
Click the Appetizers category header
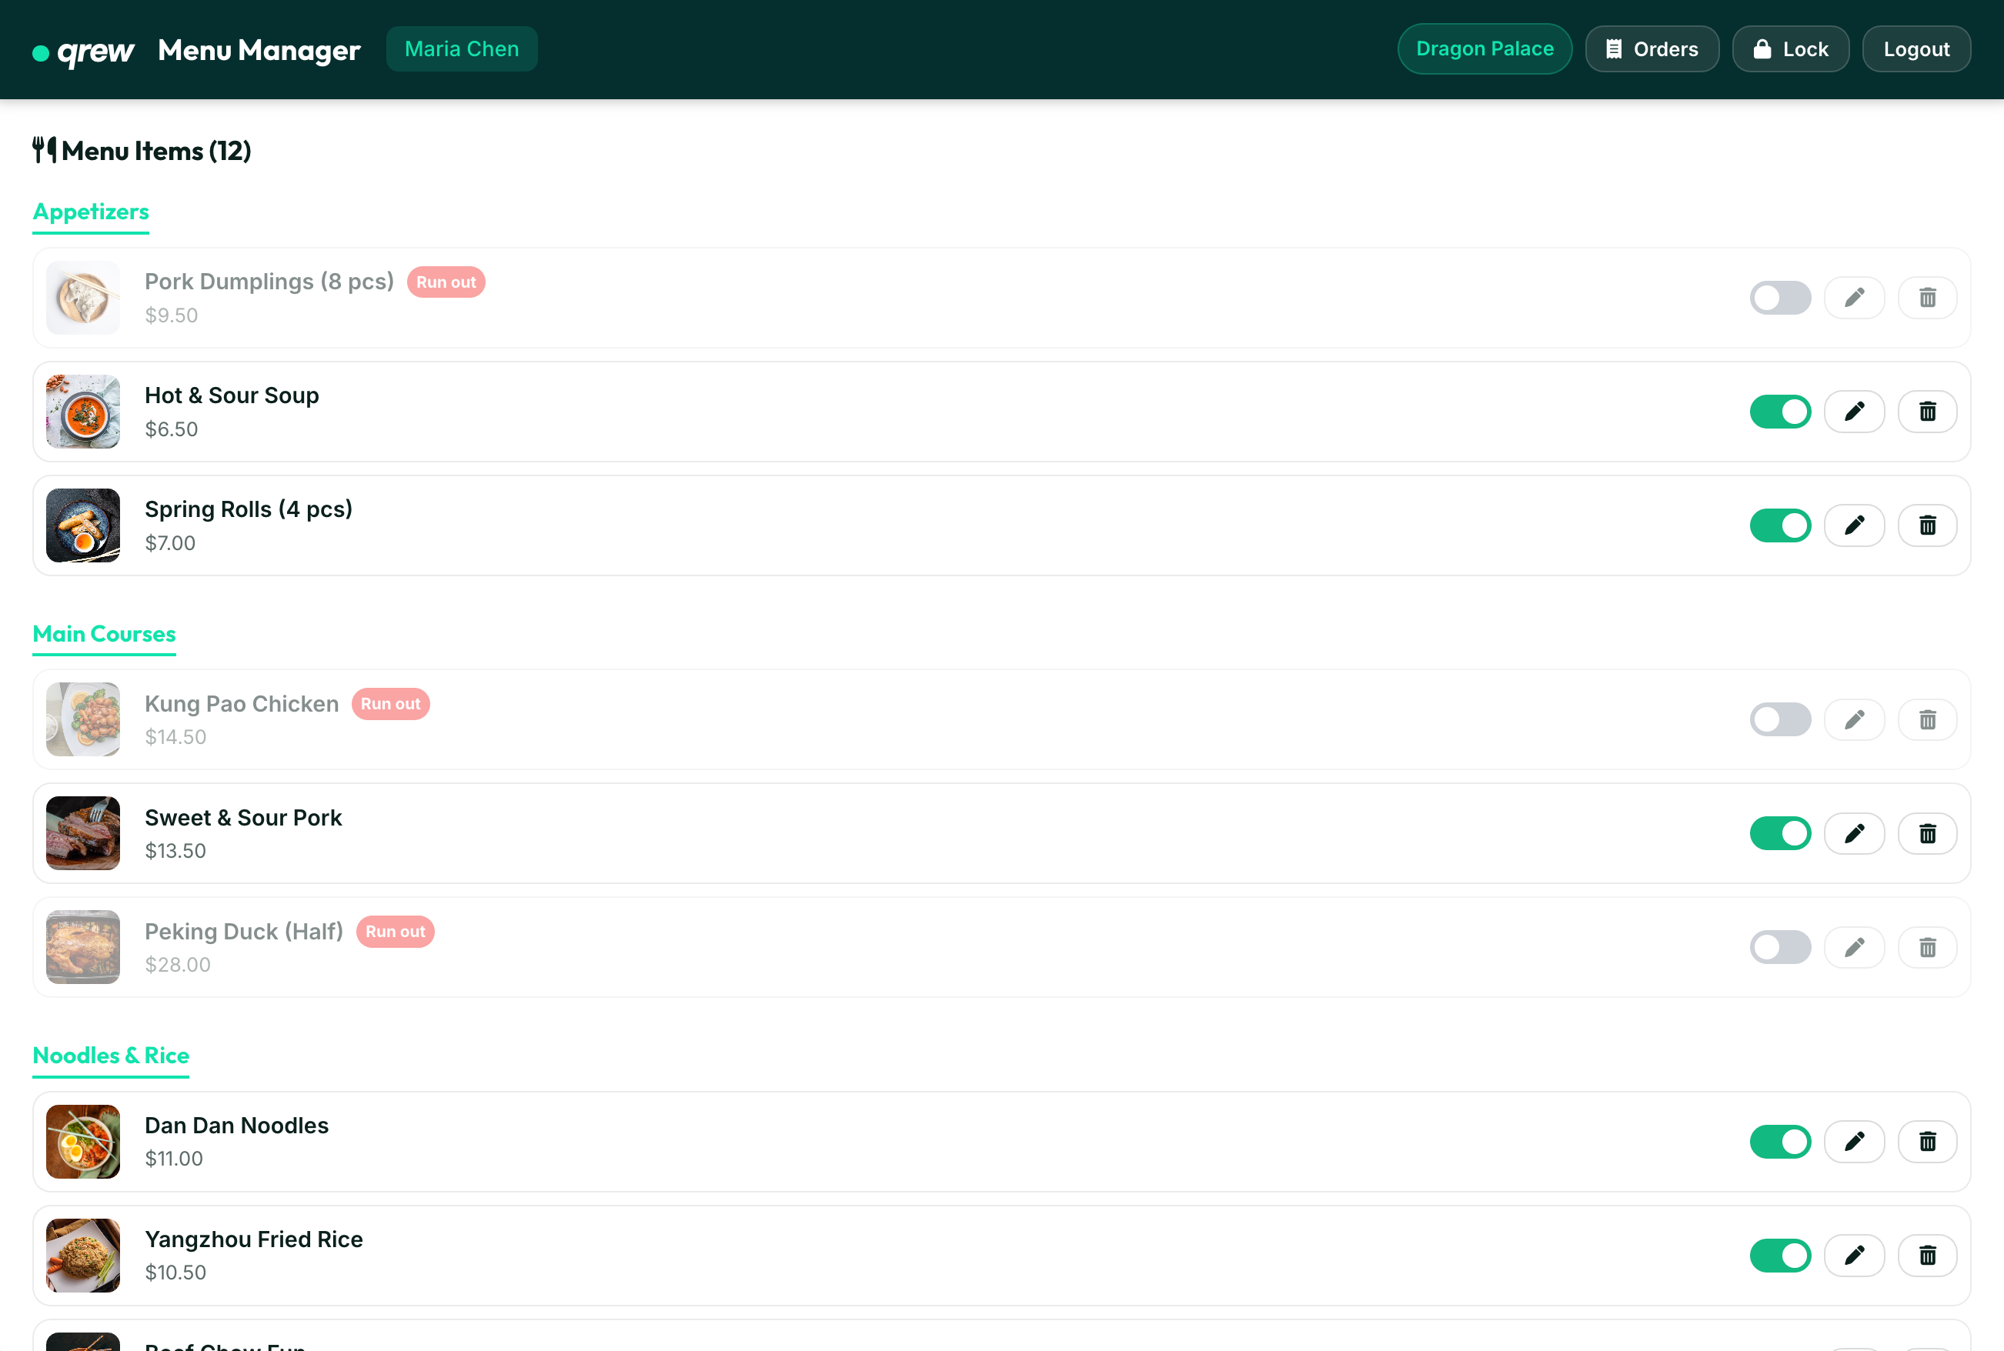tap(89, 212)
